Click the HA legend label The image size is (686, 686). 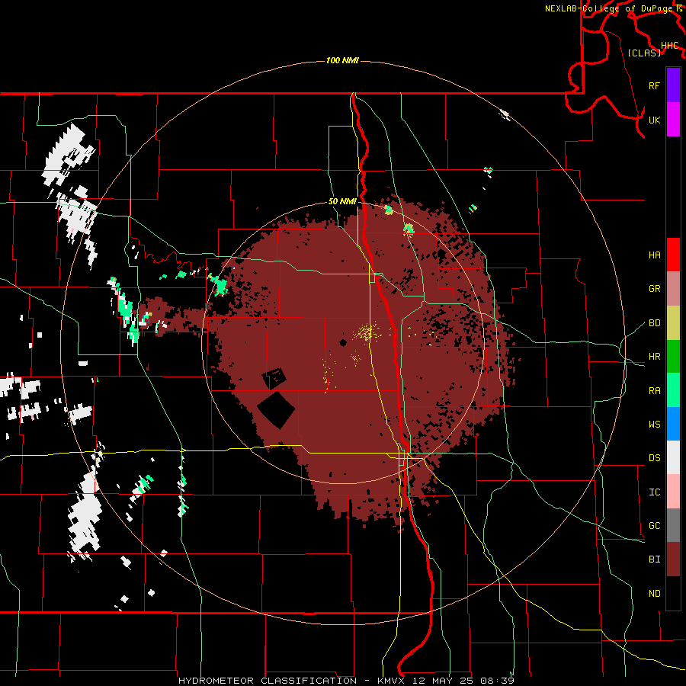[654, 255]
